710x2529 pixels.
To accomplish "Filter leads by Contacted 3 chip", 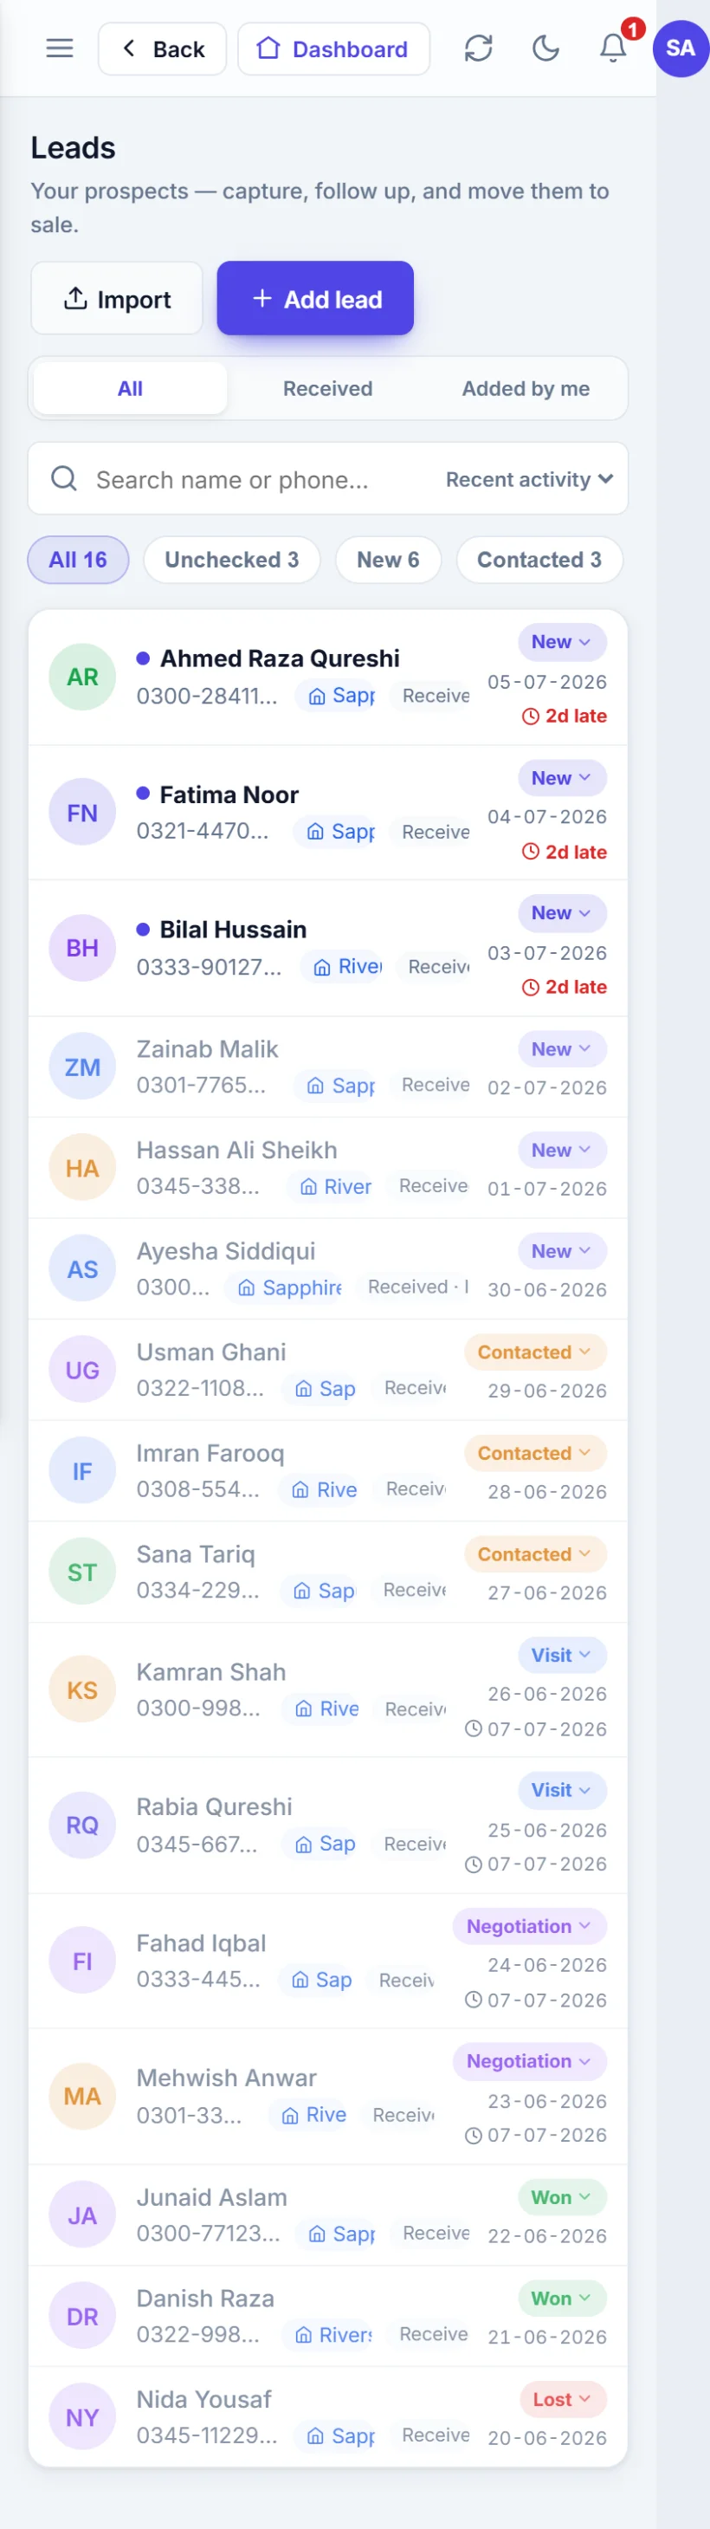I will tap(539, 560).
